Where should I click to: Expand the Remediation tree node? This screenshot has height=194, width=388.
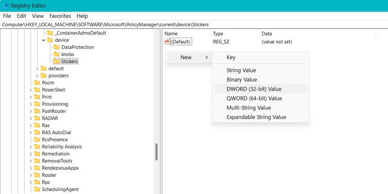click(x=31, y=154)
